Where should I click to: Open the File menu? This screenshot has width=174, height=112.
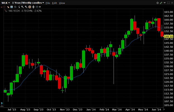point(48,3)
